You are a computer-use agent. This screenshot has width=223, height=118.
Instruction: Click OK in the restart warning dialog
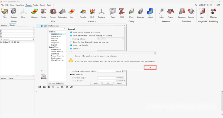[x=150, y=67]
